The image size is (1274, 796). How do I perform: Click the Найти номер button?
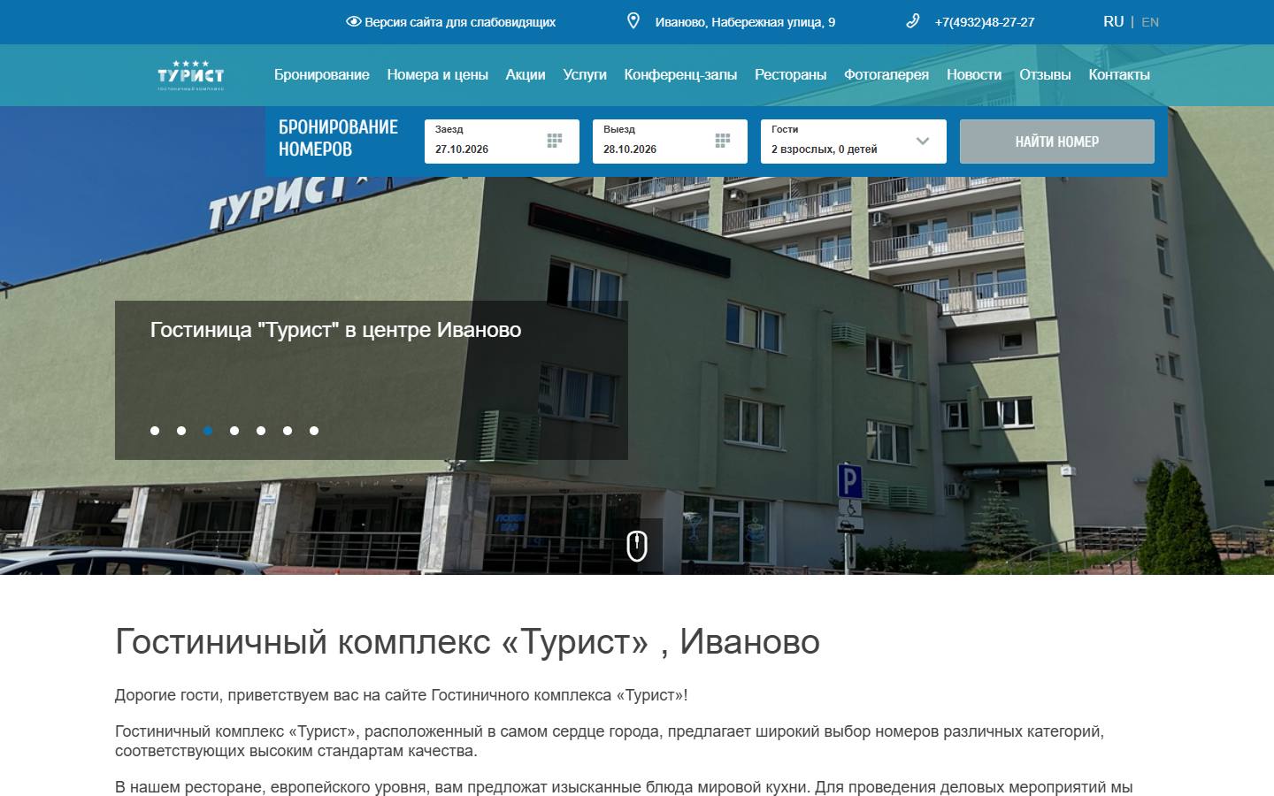pos(1057,142)
